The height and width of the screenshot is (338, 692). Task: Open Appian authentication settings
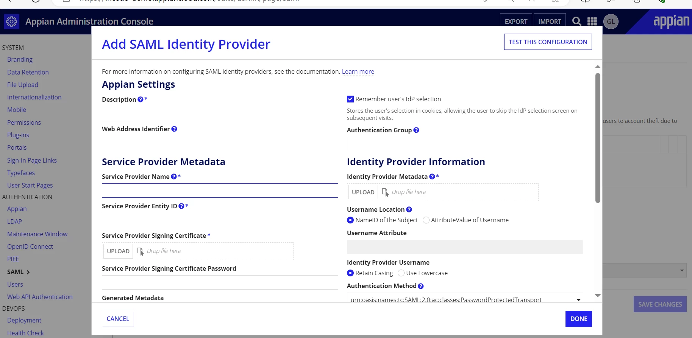pos(17,209)
